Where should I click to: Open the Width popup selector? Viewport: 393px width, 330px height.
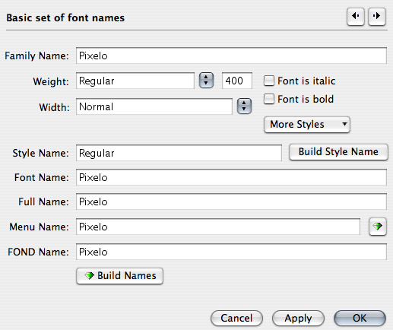(x=244, y=106)
